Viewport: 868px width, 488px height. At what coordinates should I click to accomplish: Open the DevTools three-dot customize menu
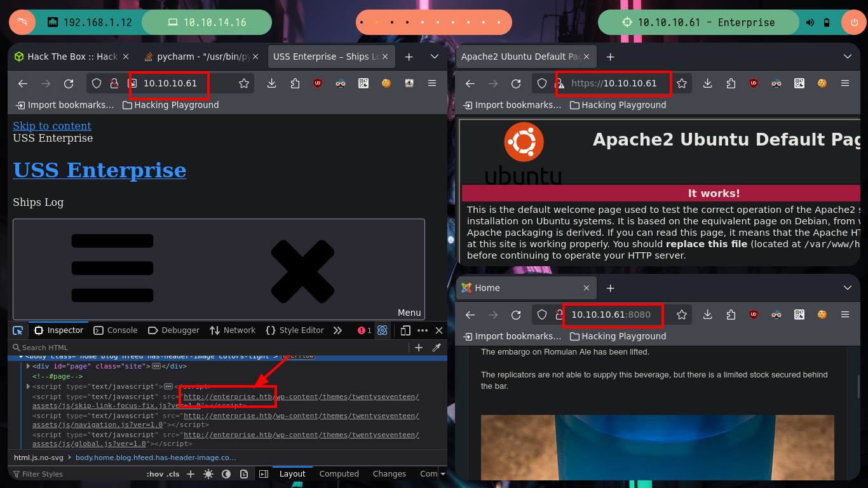click(423, 330)
